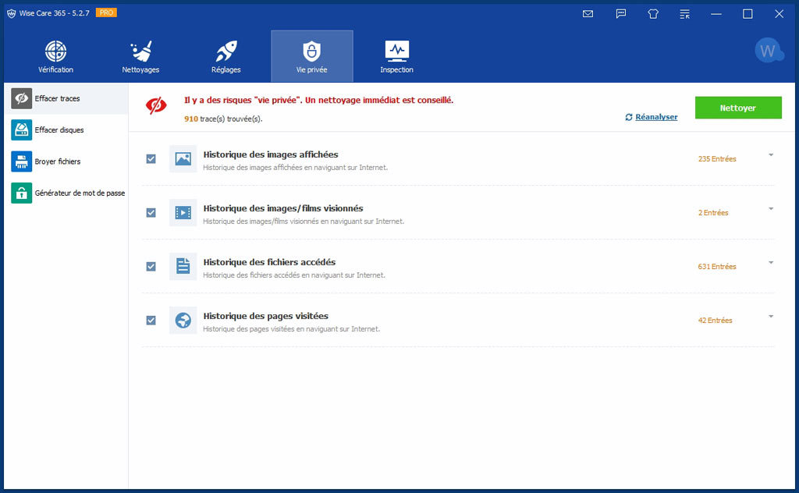799x493 pixels.
Task: Click the 631 Entrées count
Action: (x=717, y=266)
